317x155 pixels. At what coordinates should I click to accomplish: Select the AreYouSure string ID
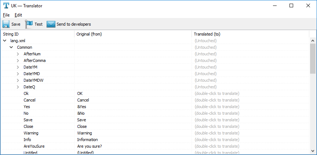pos(34,146)
